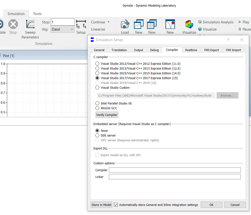Switch to the Output tab
This screenshot has height=215, width=251.
139,50
